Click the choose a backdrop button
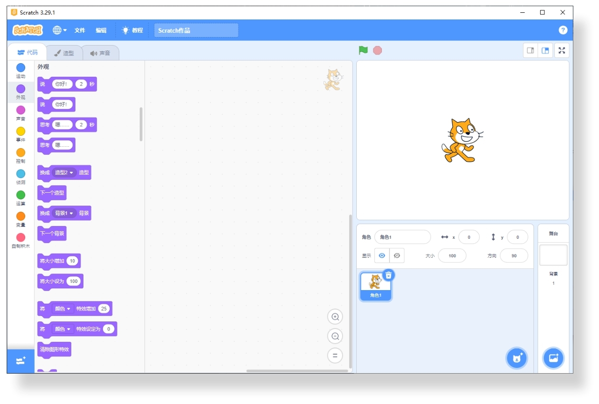The height and width of the screenshot is (404, 599). point(553,358)
